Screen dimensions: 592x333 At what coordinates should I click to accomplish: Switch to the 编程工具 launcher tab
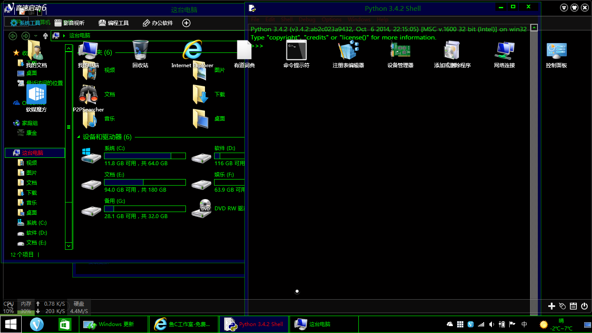coord(114,23)
